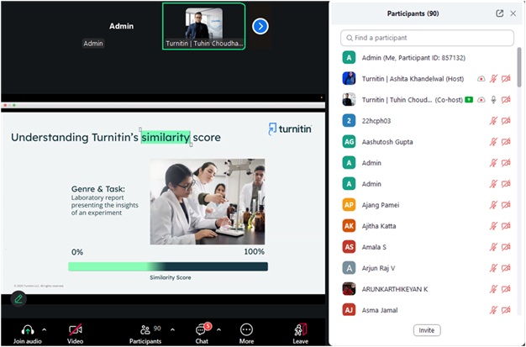Image resolution: width=526 pixels, height=347 pixels.
Task: Select participant Turnitin | Ashita Khandelwal (Host)
Action: 413,79
